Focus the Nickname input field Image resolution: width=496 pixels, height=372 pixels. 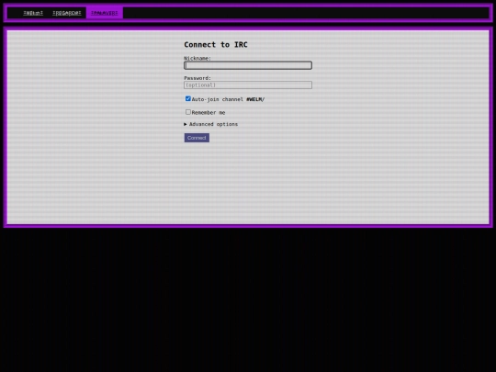tap(248, 65)
